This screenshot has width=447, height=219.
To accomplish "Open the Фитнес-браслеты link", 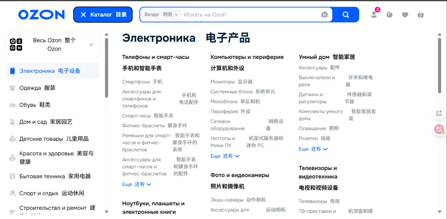I will tap(143, 125).
